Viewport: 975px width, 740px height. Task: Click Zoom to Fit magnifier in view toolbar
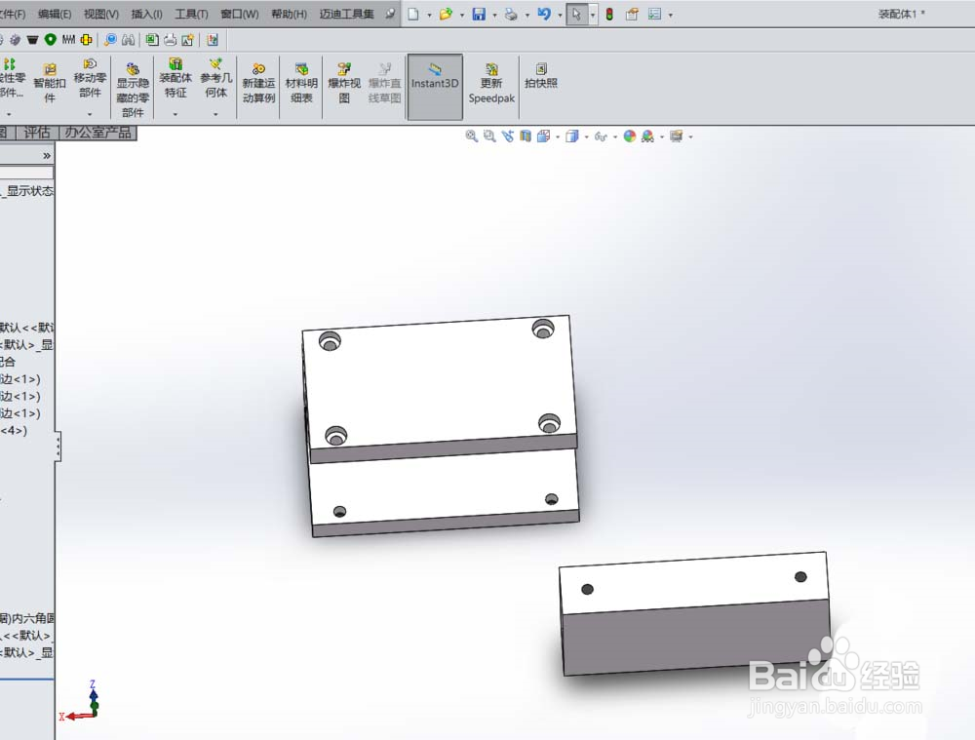(x=472, y=136)
